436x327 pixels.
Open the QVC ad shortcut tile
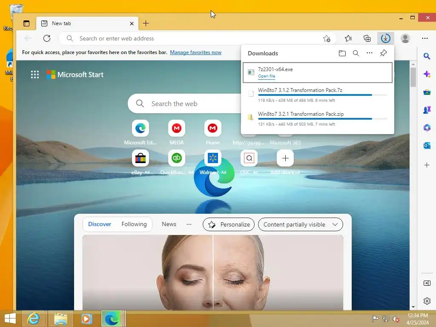(249, 158)
